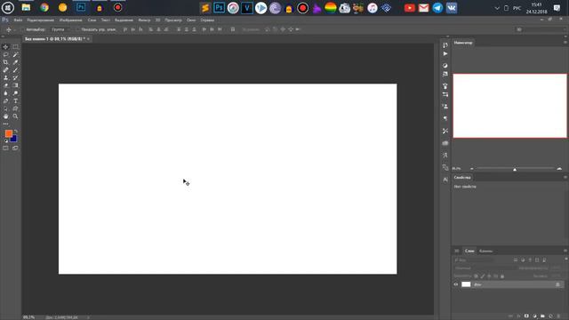Open the Layers panel options menu
Screen dimensions: 569x320
click(x=565, y=251)
